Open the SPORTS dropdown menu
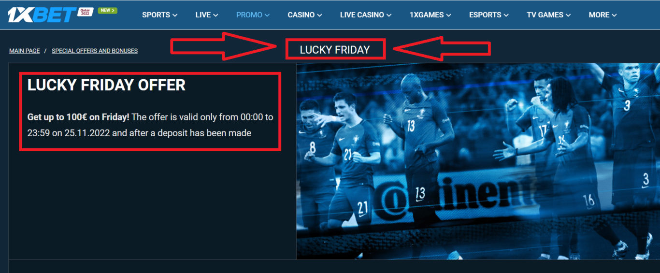This screenshot has height=273, width=660. 159,15
